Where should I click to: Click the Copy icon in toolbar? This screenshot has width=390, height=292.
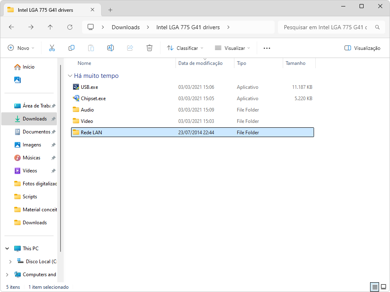pyautogui.click(x=71, y=48)
